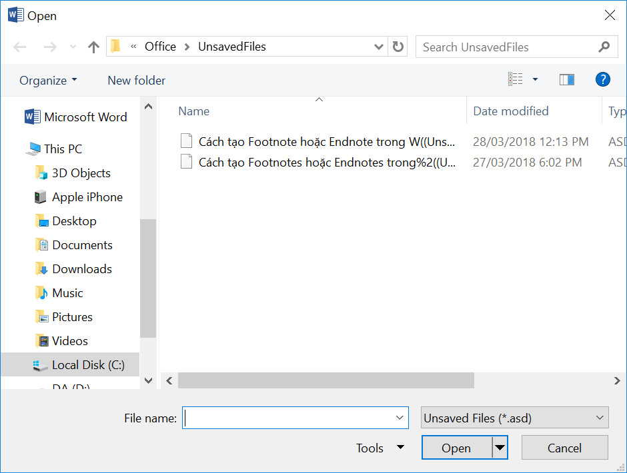This screenshot has width=627, height=473.
Task: Open the Help question mark icon
Action: 602,80
